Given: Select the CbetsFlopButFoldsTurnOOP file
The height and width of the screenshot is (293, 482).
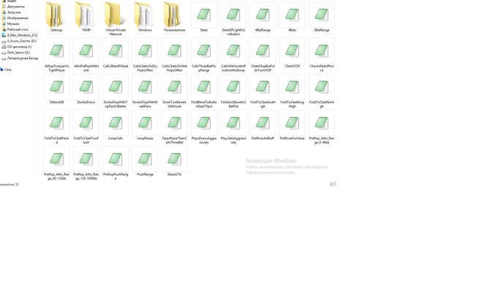Looking at the screenshot, I should [x=263, y=55].
